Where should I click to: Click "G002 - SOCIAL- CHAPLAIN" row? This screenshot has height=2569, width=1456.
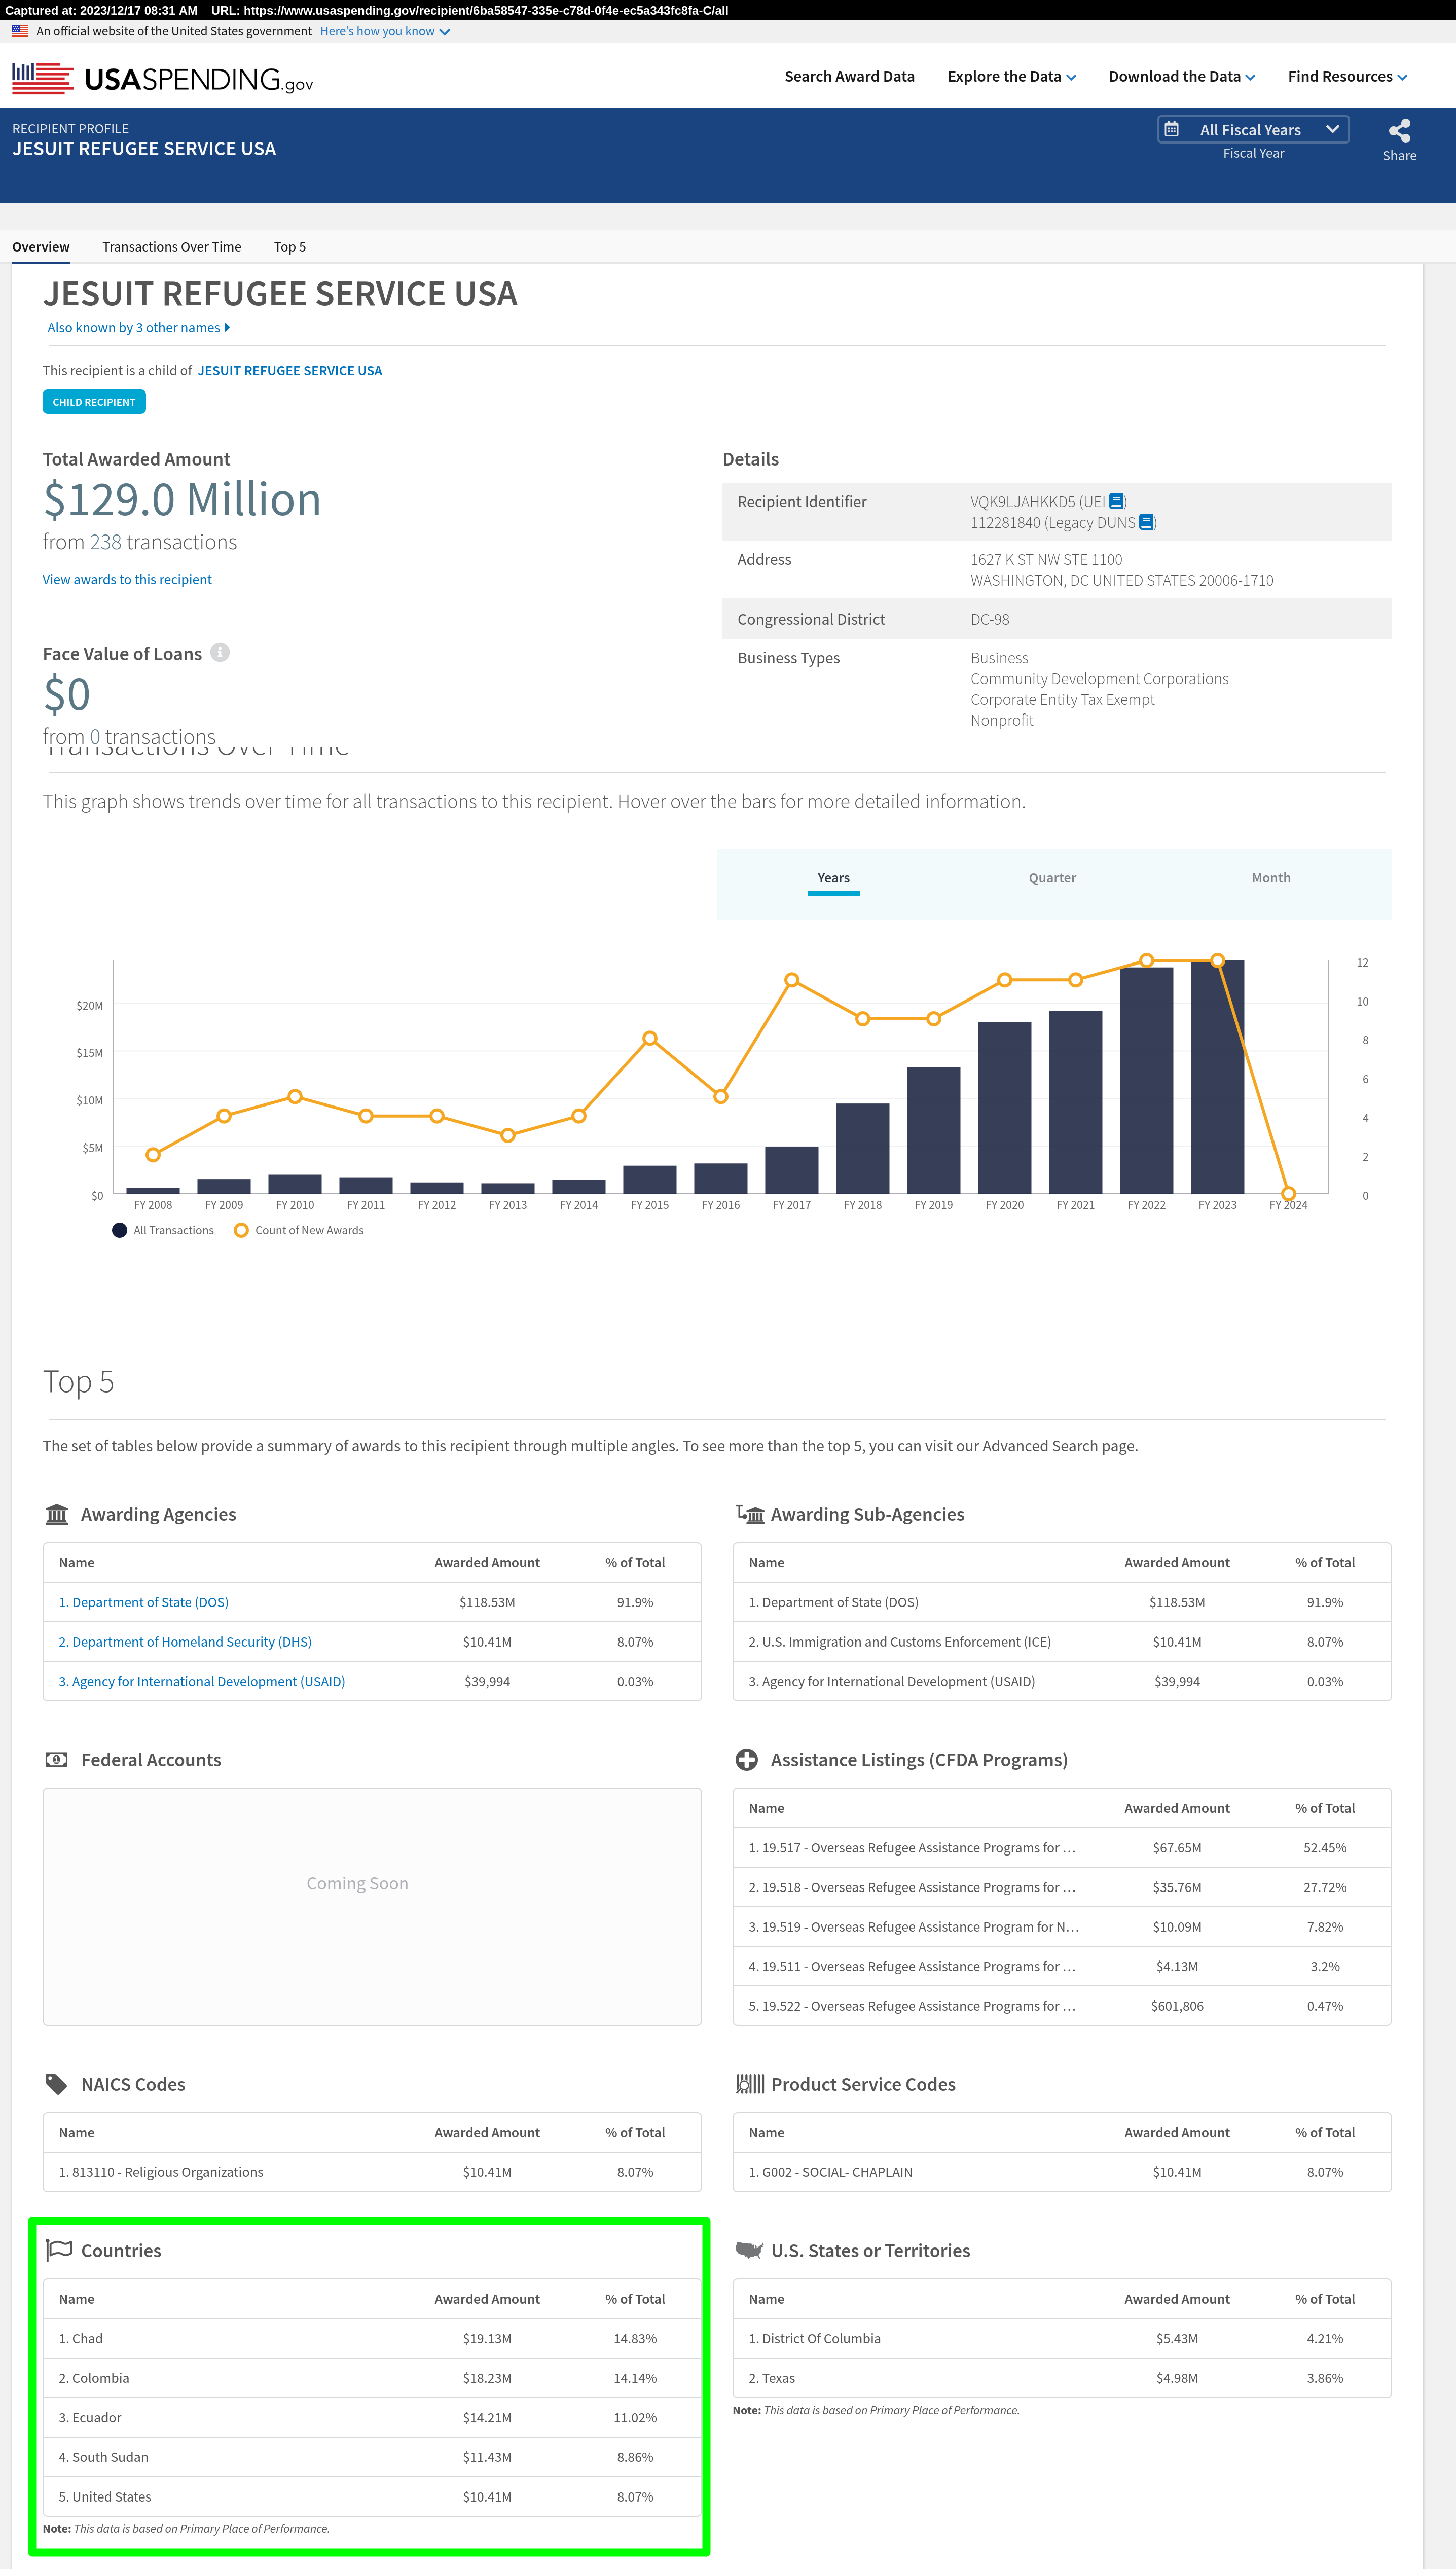(1062, 2172)
